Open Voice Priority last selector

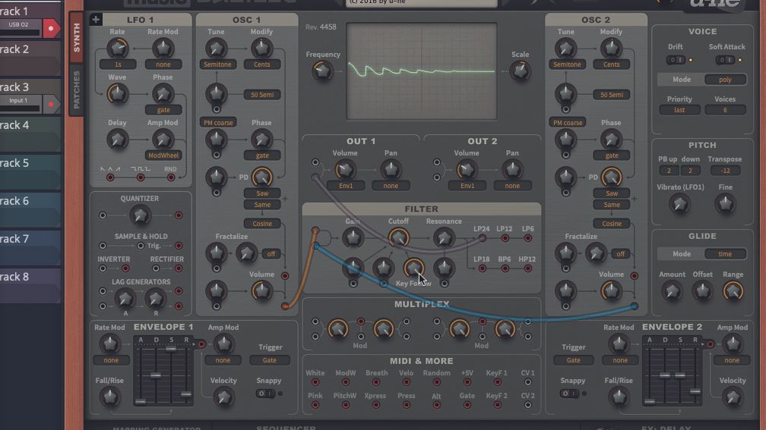[x=679, y=110]
